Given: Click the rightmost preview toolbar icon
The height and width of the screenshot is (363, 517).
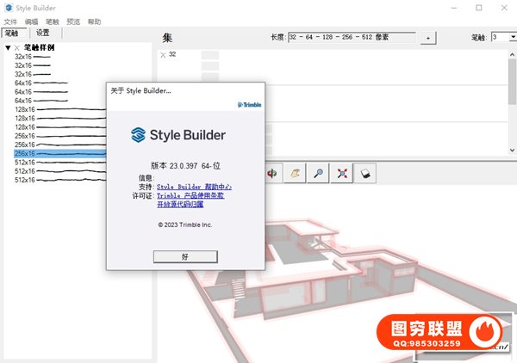Looking at the screenshot, I should click(x=365, y=172).
